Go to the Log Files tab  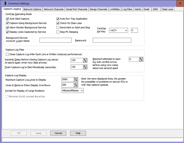pyautogui.click(x=127, y=9)
